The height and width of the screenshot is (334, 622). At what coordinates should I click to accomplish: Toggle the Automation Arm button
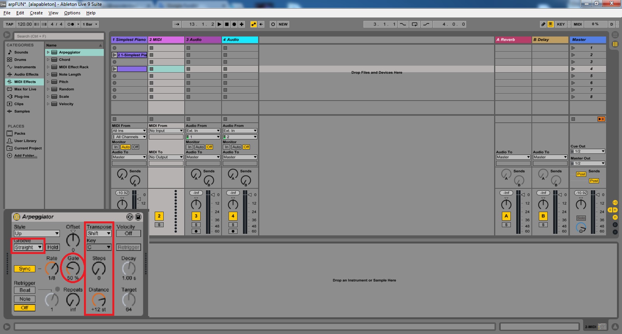(254, 24)
